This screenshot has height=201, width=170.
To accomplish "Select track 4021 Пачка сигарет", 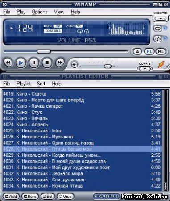I will (x=82, y=106).
